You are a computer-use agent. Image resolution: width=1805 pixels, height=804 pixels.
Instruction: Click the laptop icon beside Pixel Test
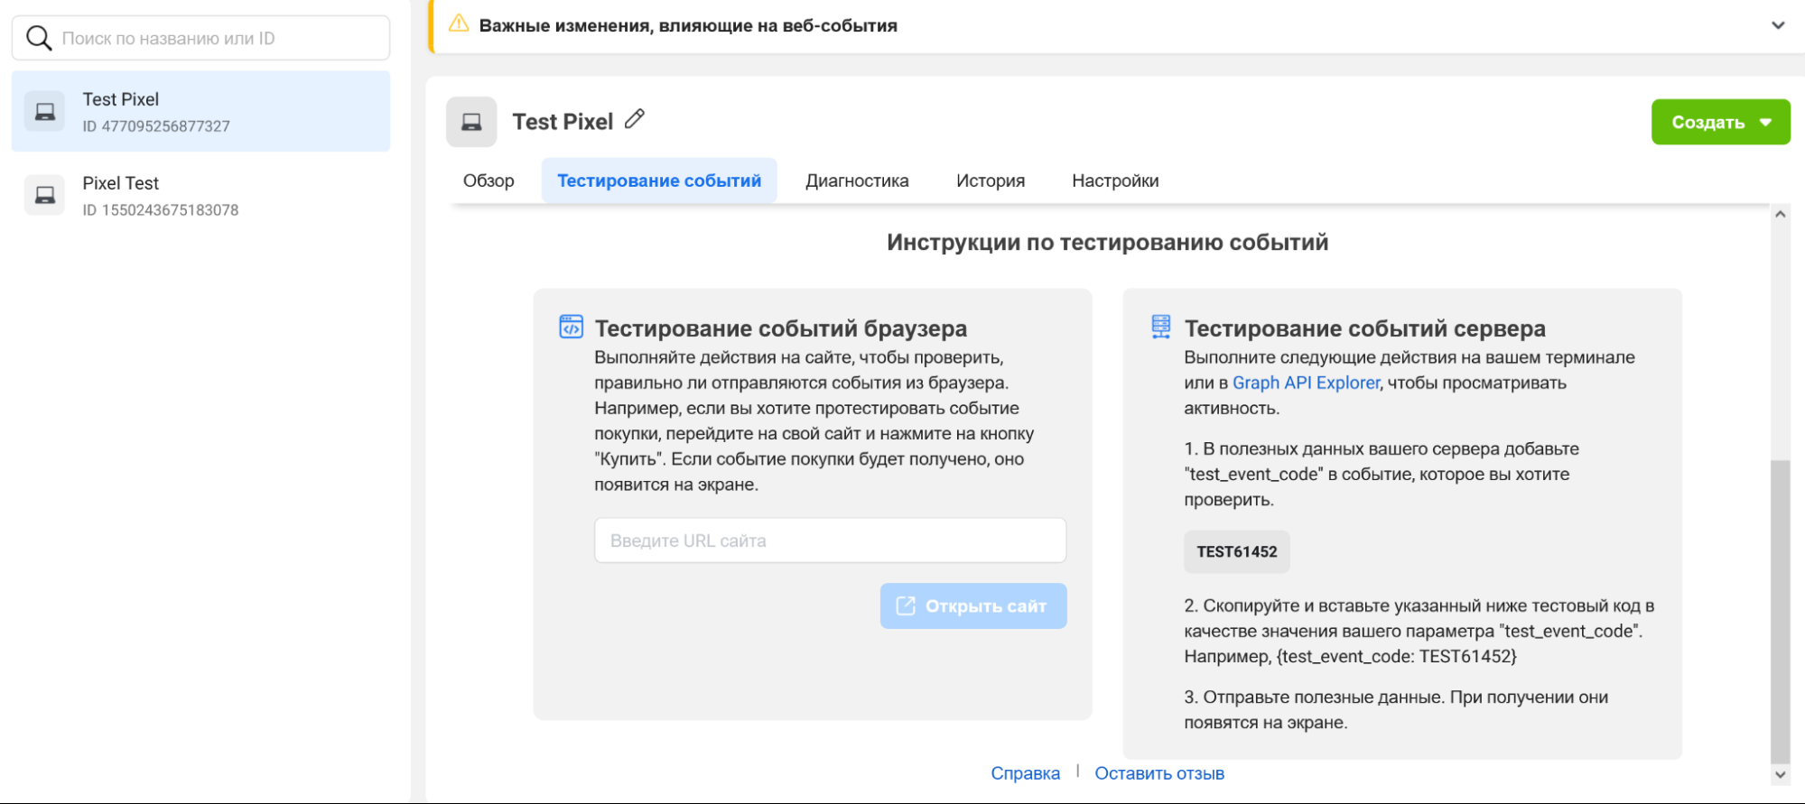tap(45, 195)
